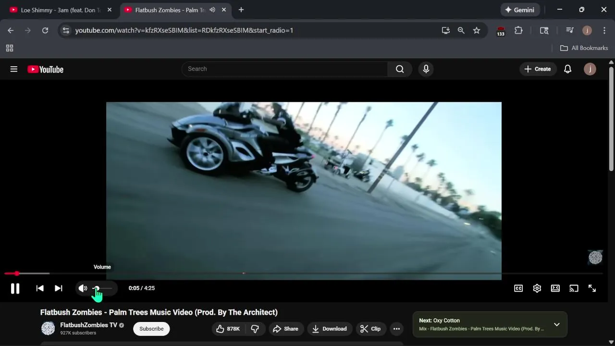Open more actions three-dot menu
This screenshot has width=615, height=346.
[x=396, y=329]
